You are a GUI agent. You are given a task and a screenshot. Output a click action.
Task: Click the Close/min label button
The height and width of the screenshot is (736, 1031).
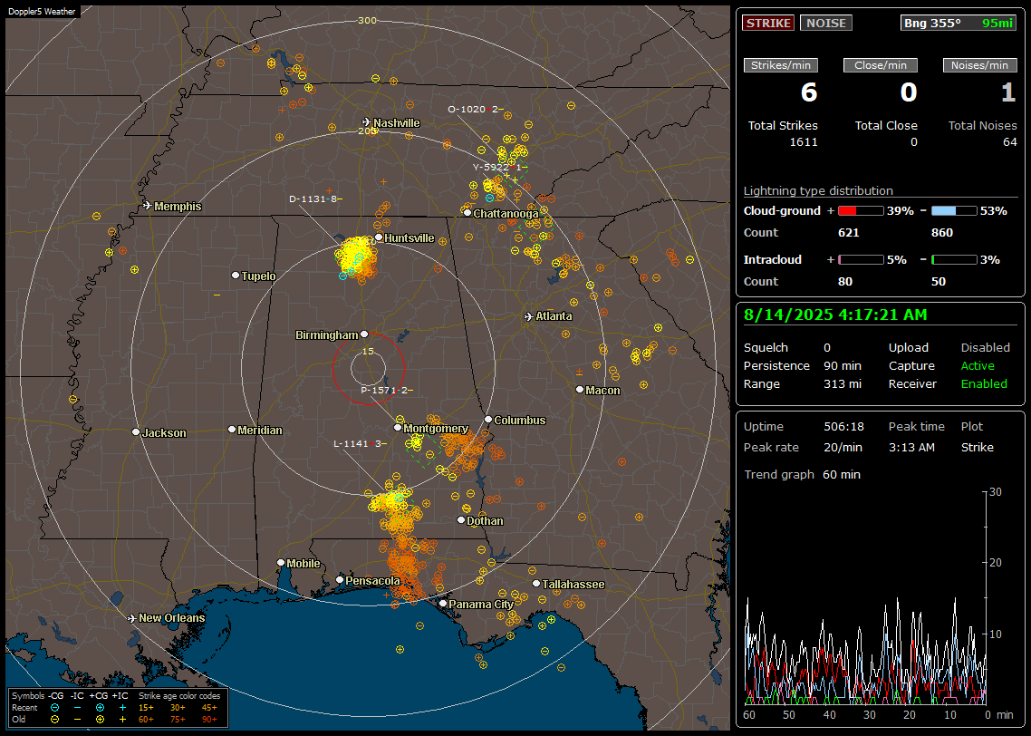click(x=881, y=65)
